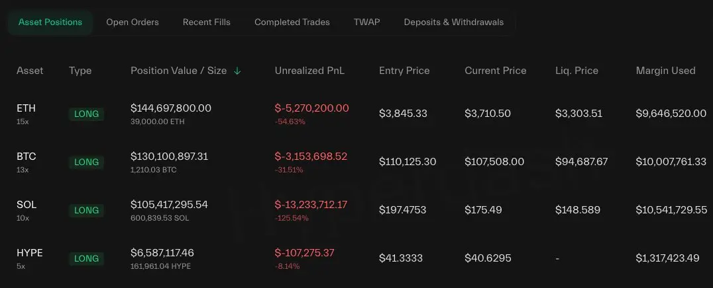The height and width of the screenshot is (288, 713).
Task: Click the ETH row LONG badge
Action: [86, 114]
